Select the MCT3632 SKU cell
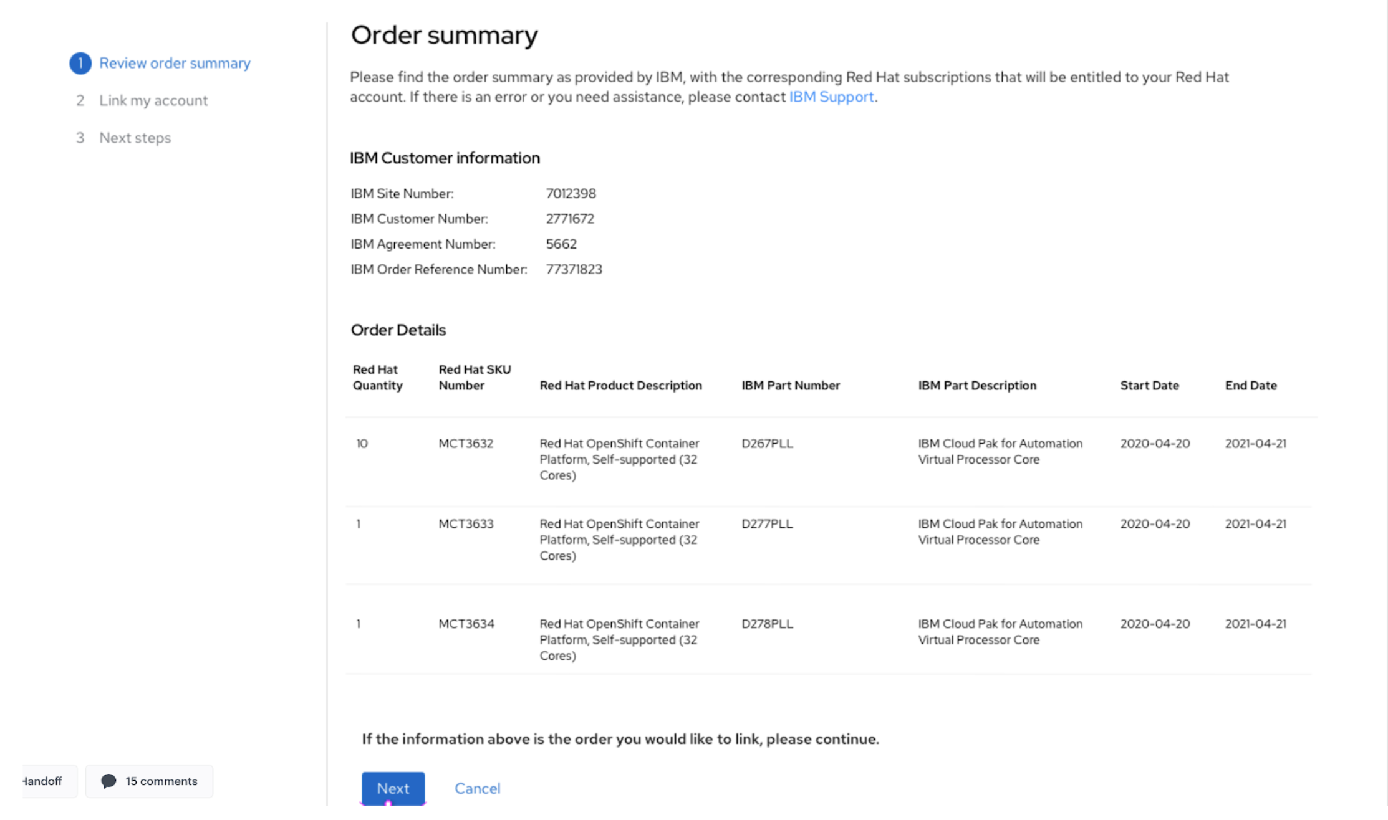Screen dimensions: 1388x820 click(x=466, y=444)
